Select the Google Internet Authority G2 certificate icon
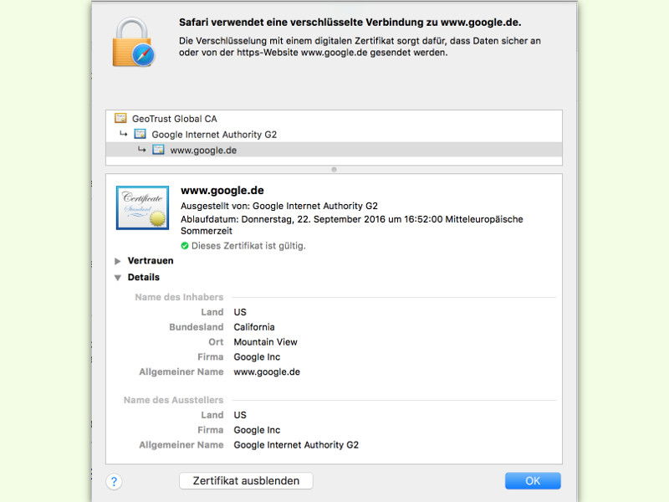 pyautogui.click(x=140, y=134)
